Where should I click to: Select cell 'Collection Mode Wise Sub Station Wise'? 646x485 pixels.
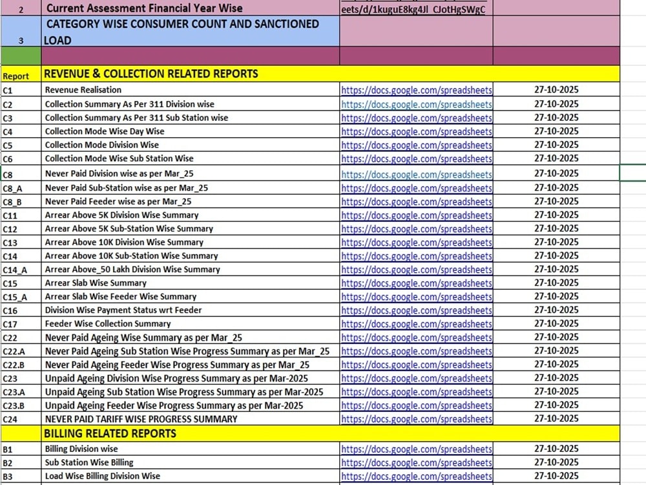pyautogui.click(x=191, y=158)
